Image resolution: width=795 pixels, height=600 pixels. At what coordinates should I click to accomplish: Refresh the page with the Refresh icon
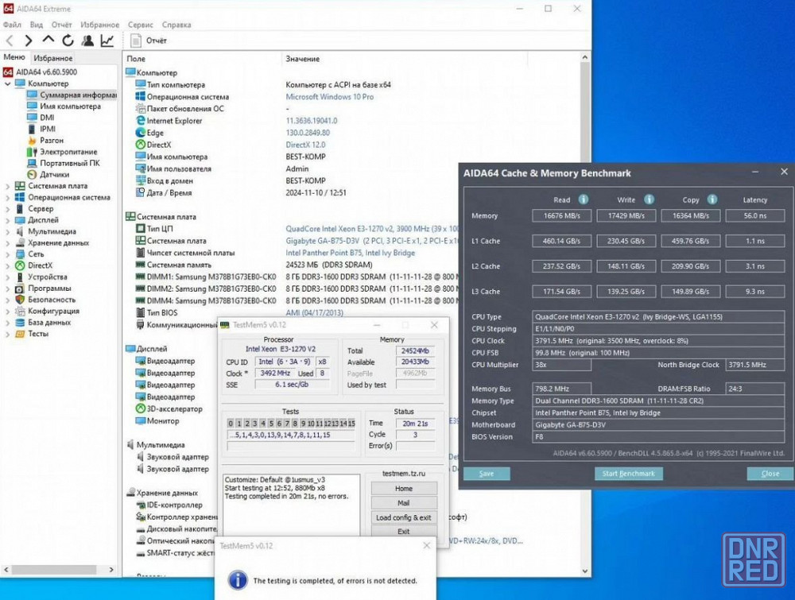[68, 41]
